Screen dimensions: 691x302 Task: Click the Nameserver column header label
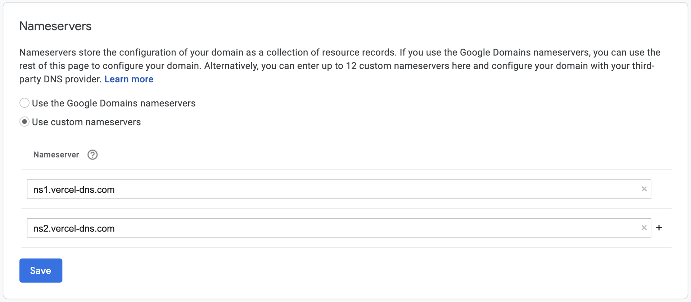(56, 155)
